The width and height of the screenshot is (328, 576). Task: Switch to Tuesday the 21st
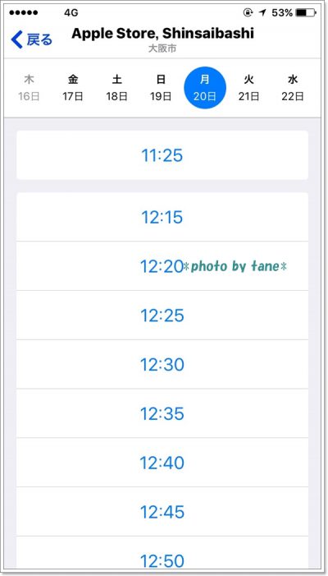[x=248, y=88]
